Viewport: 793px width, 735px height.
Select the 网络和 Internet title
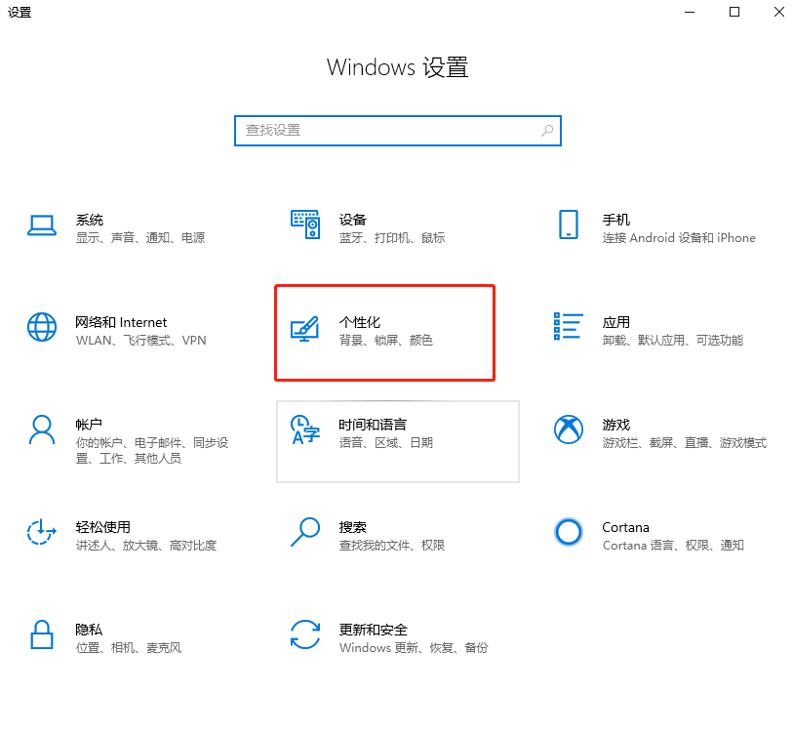[121, 322]
